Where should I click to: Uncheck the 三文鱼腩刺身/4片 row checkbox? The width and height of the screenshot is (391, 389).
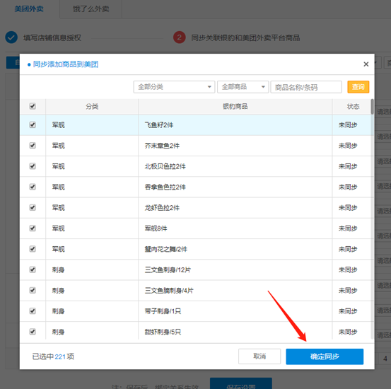(x=33, y=290)
